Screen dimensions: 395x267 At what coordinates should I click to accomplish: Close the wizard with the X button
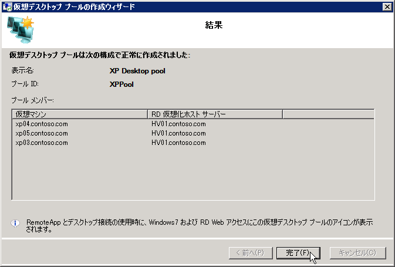(386, 7)
